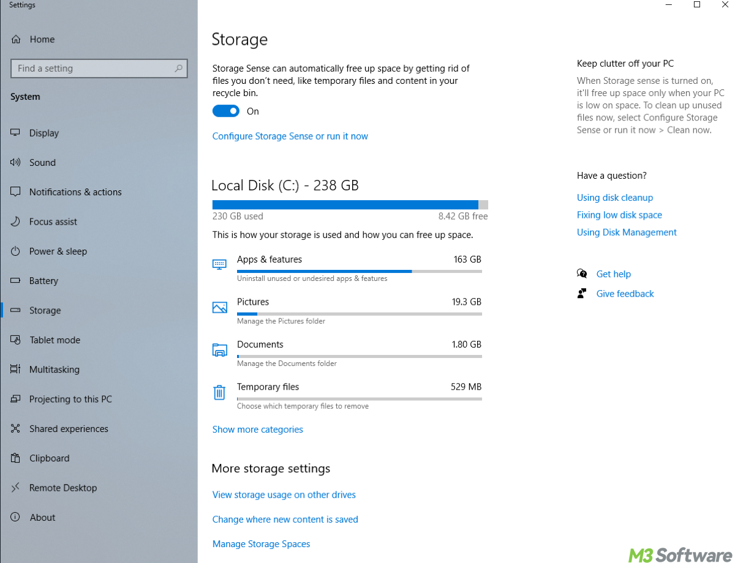Click the Apps & features 163 GB label
The image size is (735, 563).
click(467, 259)
